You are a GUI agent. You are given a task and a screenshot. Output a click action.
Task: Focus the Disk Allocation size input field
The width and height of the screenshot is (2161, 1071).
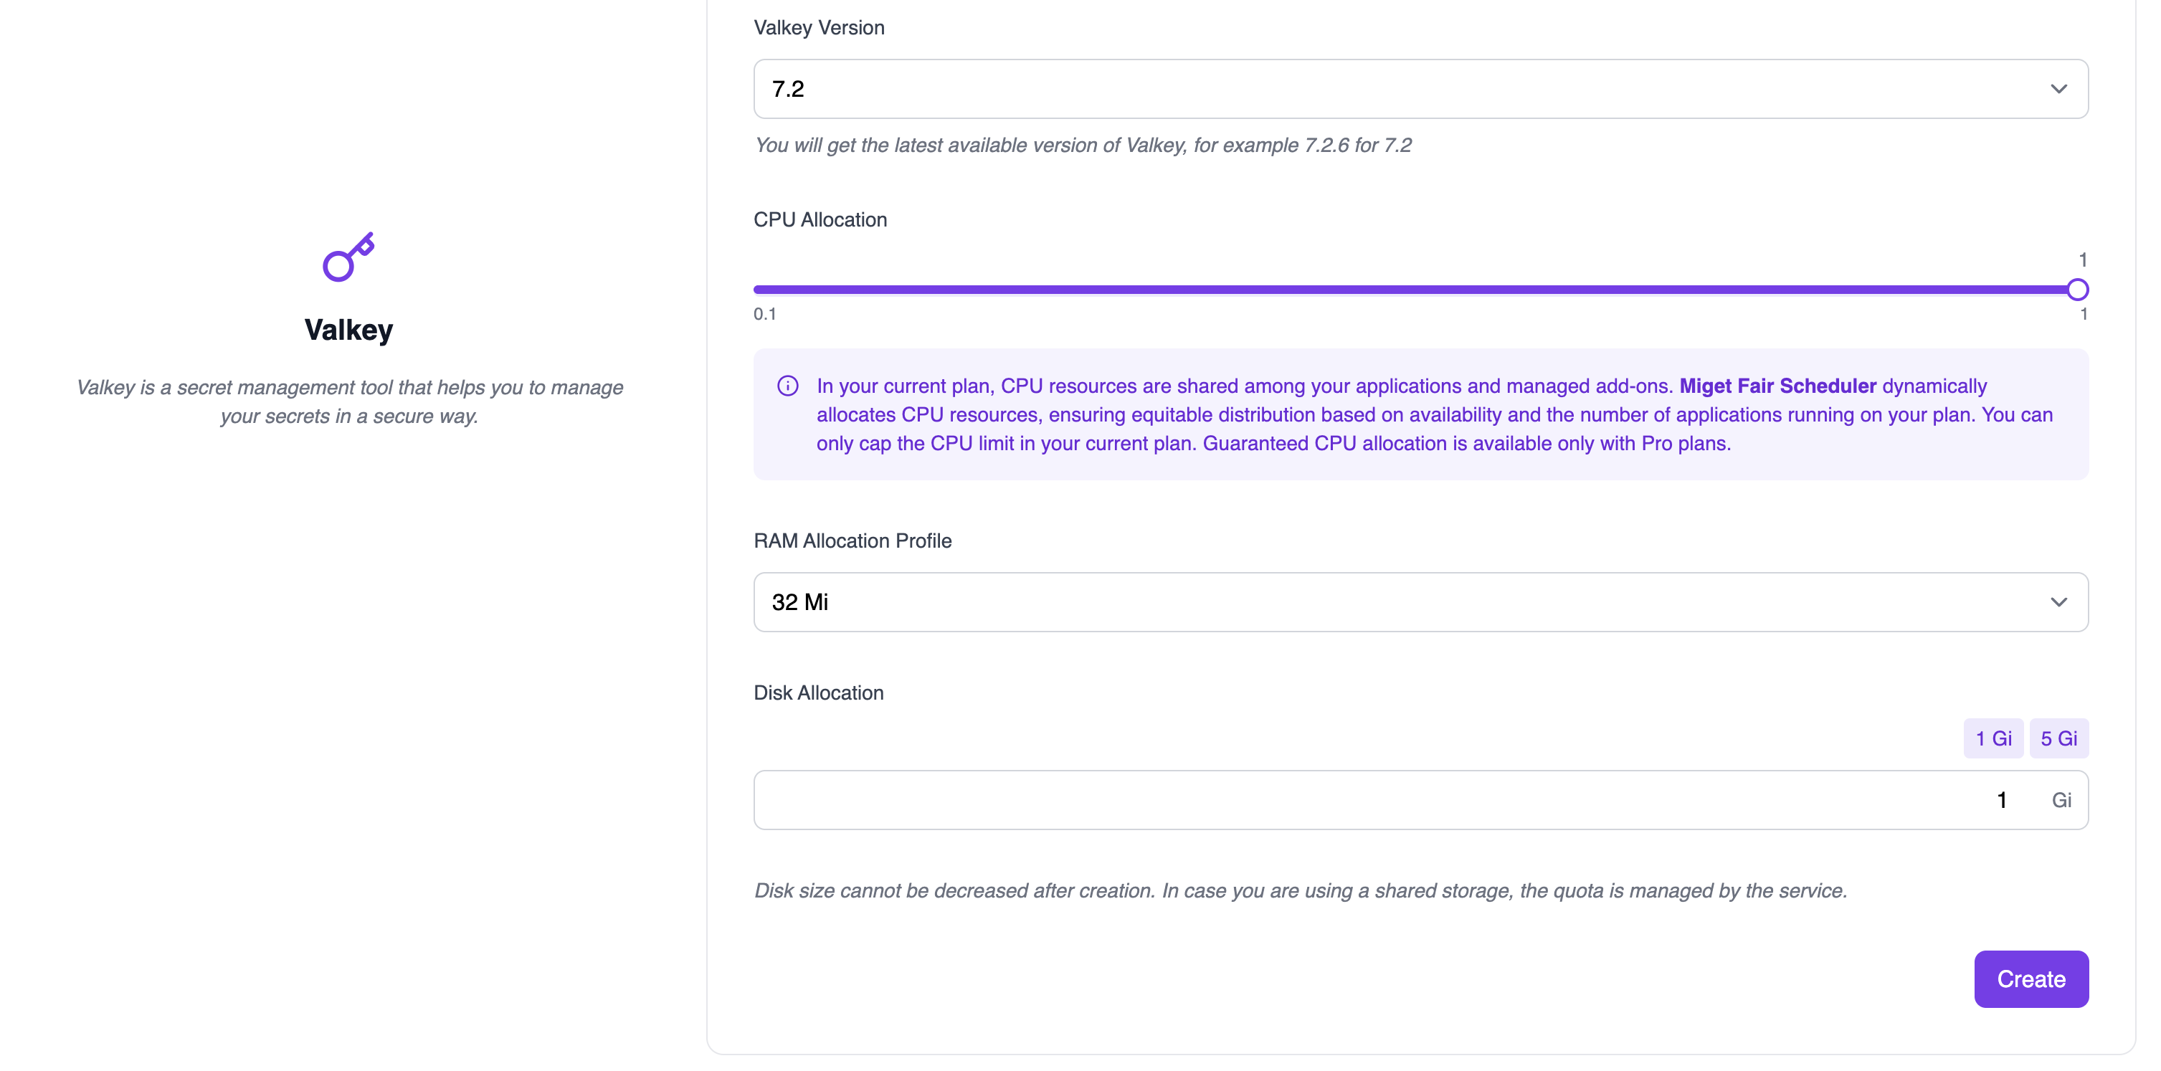pos(1376,800)
